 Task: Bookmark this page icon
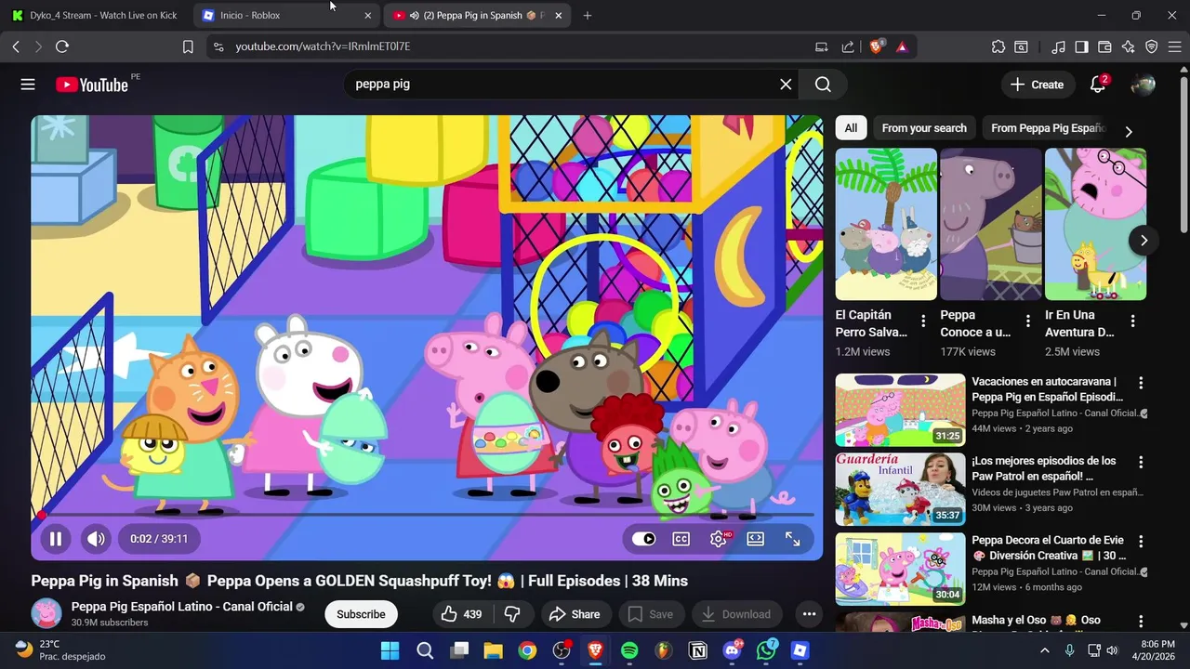pos(188,46)
